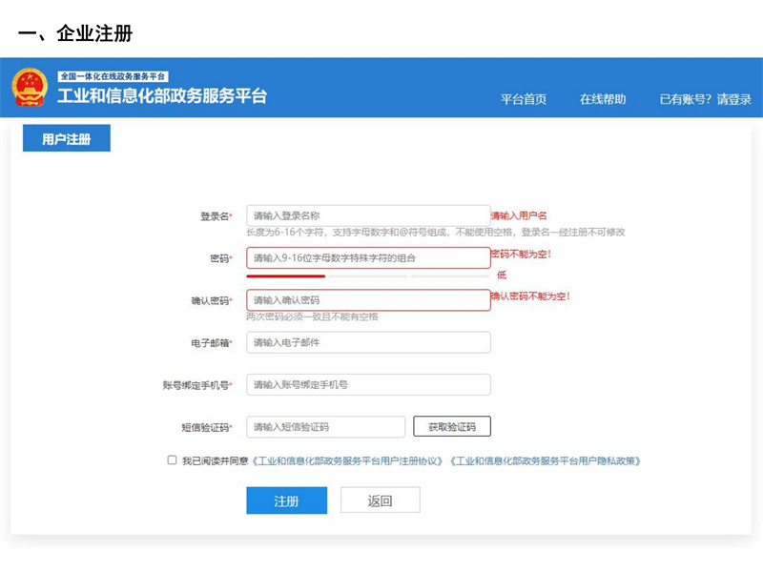This screenshot has width=763, height=572.
Task: Click the 获取验证码 button
Action: click(452, 426)
